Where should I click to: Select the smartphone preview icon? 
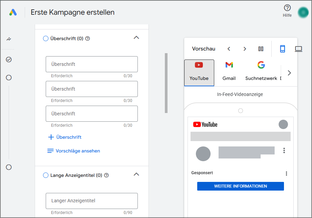(x=283, y=49)
